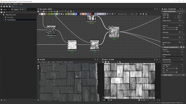The image size is (186, 104).
Task: Collapse the Tiling_Patterns.sbs tree node
Action: (1, 15)
